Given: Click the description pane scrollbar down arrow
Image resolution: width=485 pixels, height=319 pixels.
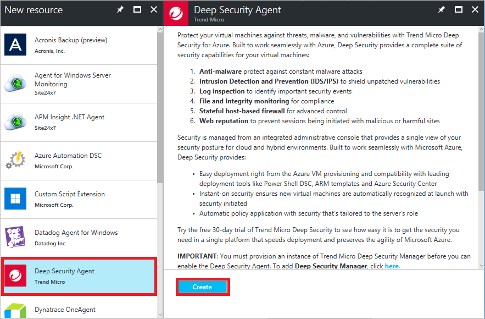Looking at the screenshot, I should click(x=481, y=266).
